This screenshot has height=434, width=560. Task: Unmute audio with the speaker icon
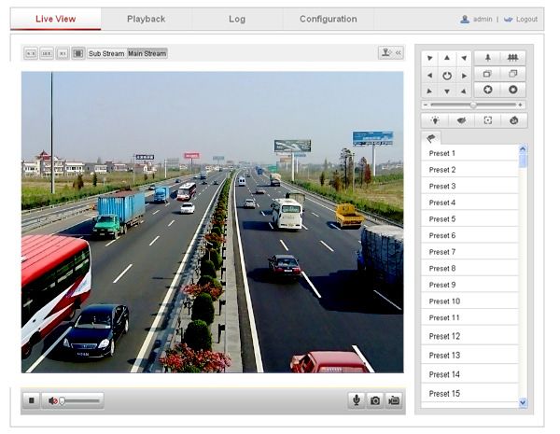tap(53, 400)
